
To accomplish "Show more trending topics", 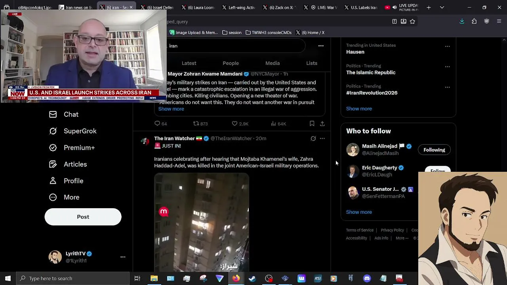I will tap(359, 108).
